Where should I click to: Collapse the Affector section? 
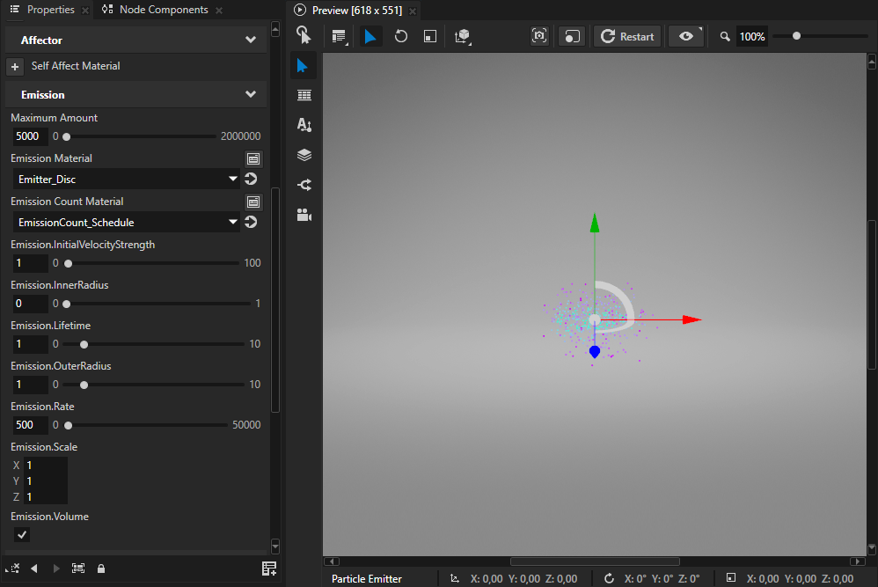(x=251, y=40)
